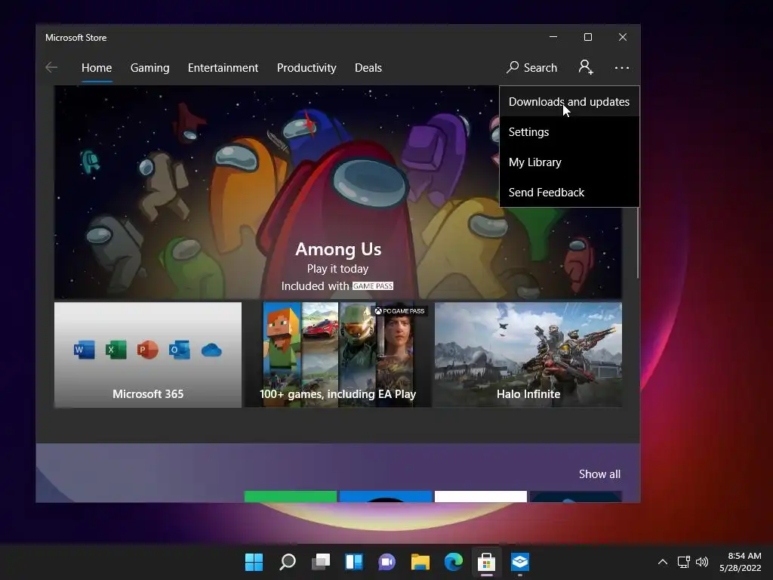Click the volume speaker tray icon
The width and height of the screenshot is (773, 580).
[x=702, y=562]
